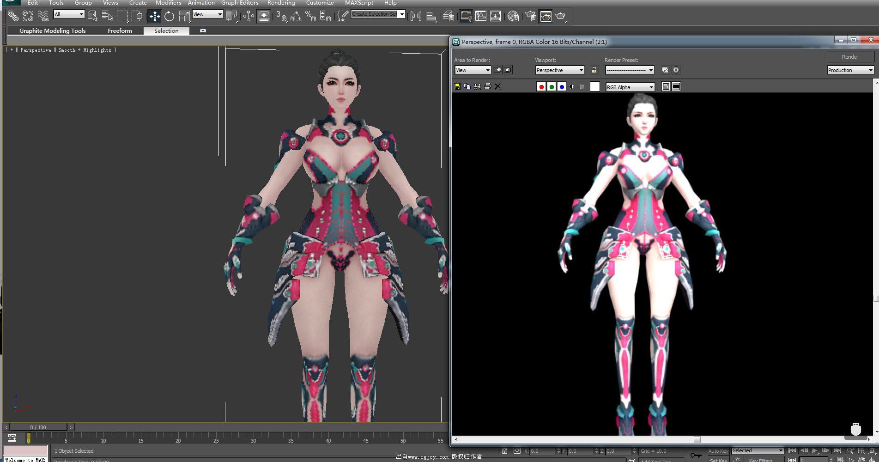The width and height of the screenshot is (879, 462).
Task: Print the rendered image
Action: point(487,86)
